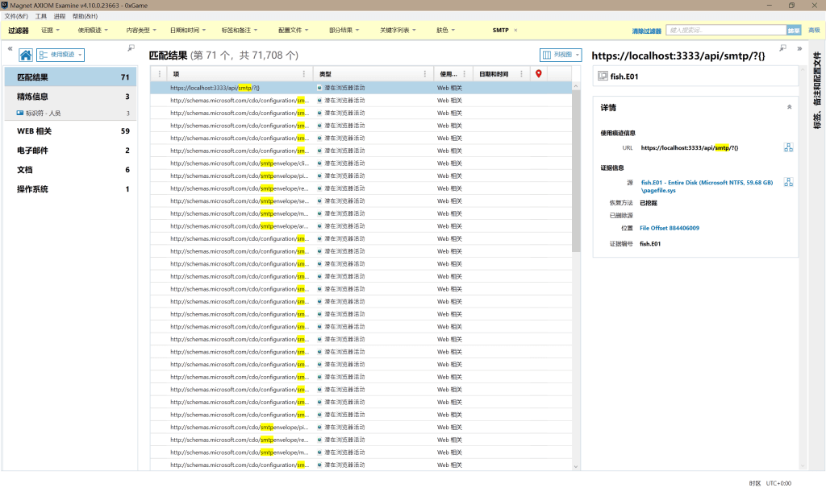Click the source link icon beside fish.E01 source
This screenshot has height=496, width=826.
788,182
